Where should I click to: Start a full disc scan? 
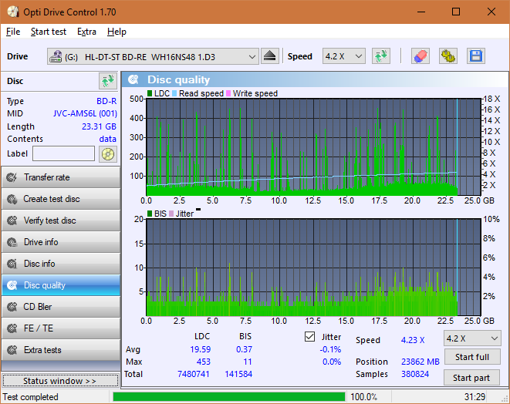(472, 357)
